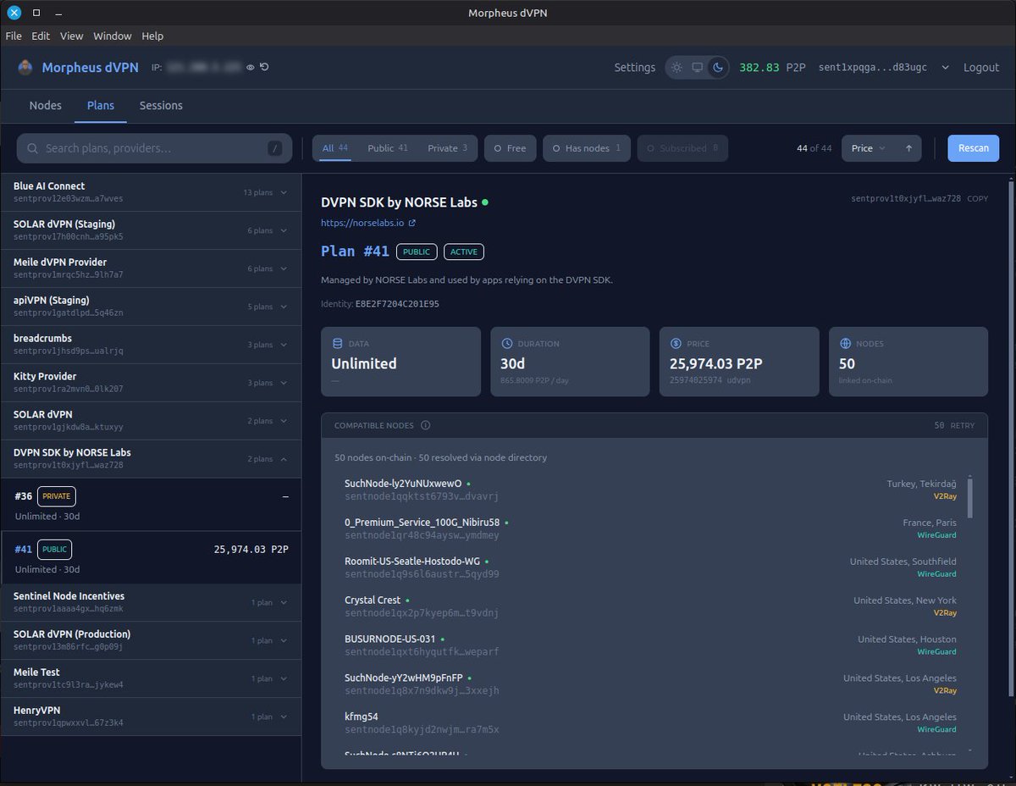
Task: Expand apiVPN (Staging) provider
Action: coord(151,307)
